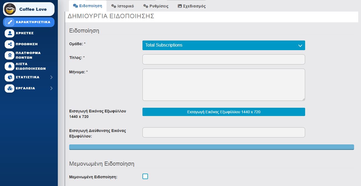The image size is (361, 186).
Task: Click the bell icon for ΛΙΣΤΑ ΕΙΔΟΠΟΙΗΣΕΩΝ
Action: tap(9, 66)
